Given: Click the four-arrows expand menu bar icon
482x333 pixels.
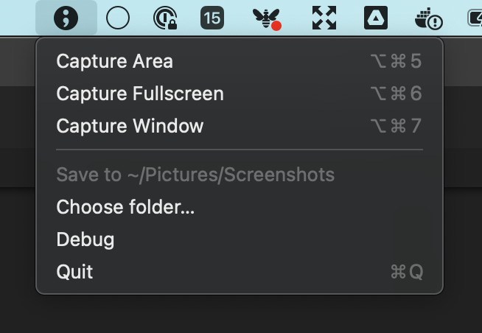Looking at the screenshot, I should [324, 18].
